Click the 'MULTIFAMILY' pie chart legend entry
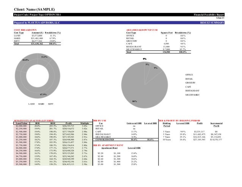The height and width of the screenshot is (187, 242). click(x=192, y=95)
